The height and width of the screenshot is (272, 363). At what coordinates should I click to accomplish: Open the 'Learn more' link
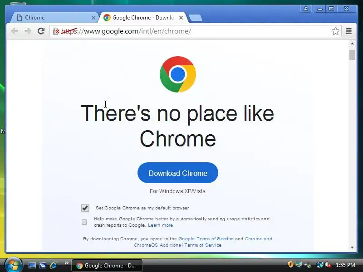(x=161, y=225)
